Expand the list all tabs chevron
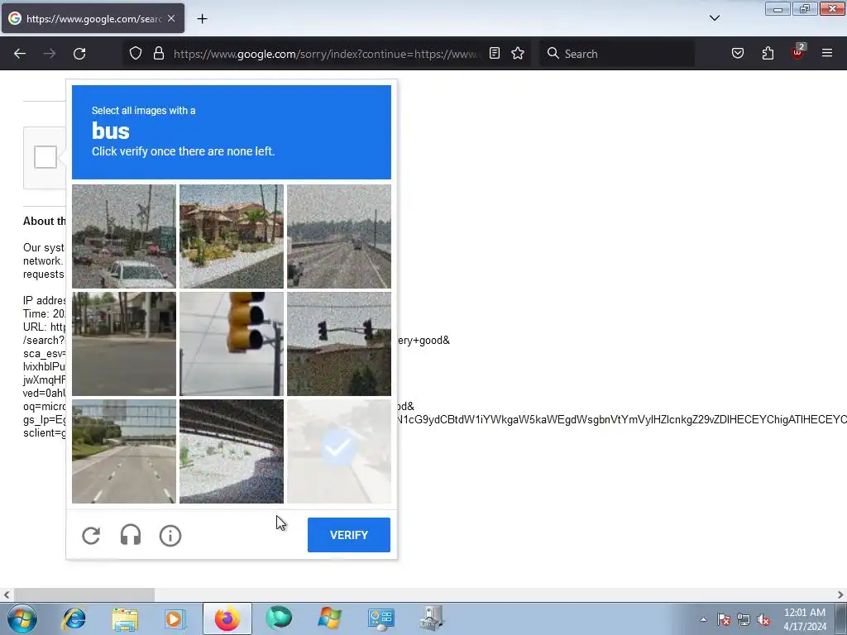Screen dimensions: 847x635 tap(714, 18)
